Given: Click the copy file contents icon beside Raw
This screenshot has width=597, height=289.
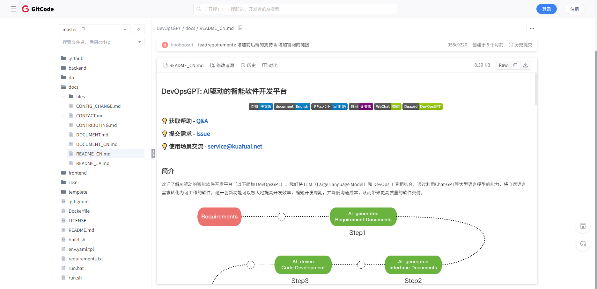Looking at the screenshot, I should [515, 65].
